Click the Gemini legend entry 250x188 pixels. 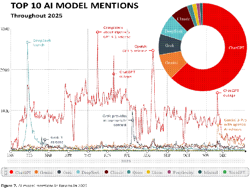[44, 172]
